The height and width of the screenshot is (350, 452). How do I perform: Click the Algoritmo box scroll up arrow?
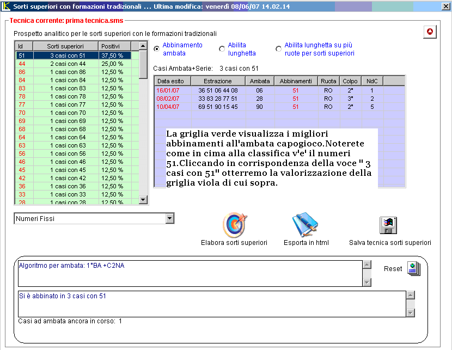pos(367,265)
